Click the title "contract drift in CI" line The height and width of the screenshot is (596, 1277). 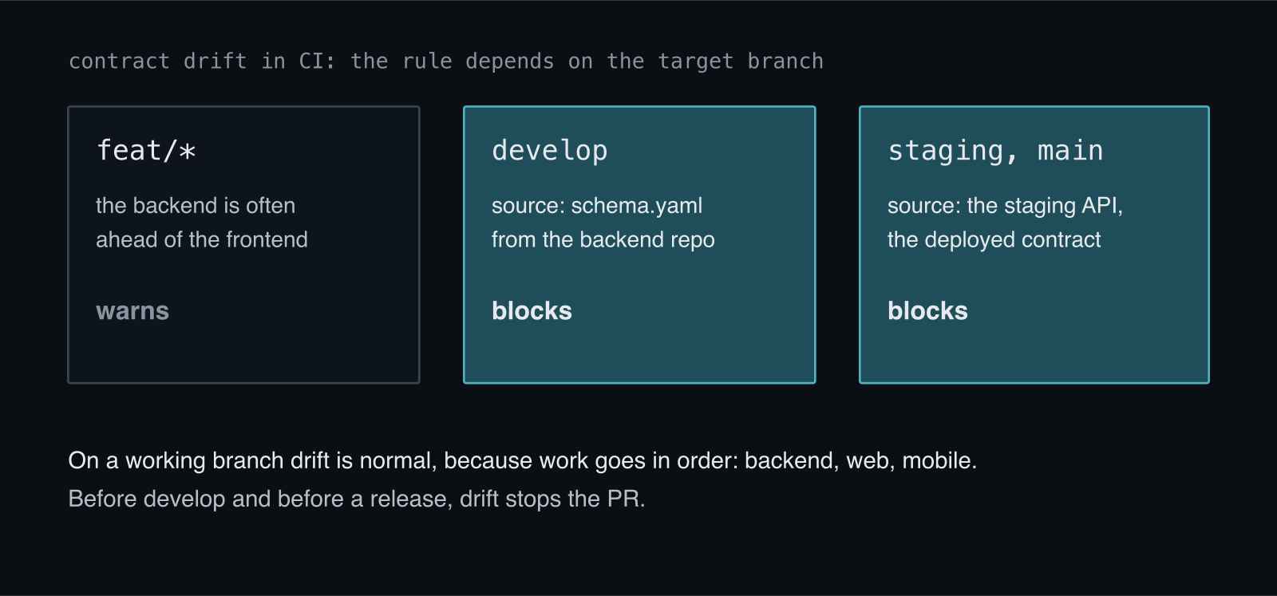pos(446,61)
